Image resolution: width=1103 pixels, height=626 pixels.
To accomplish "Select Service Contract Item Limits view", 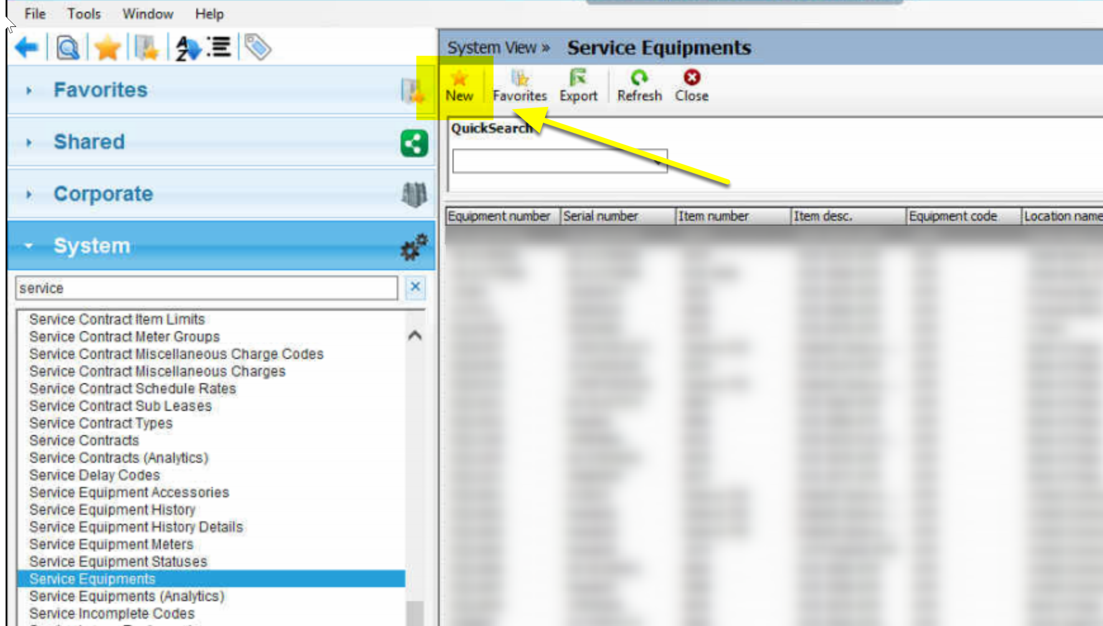I will [117, 319].
